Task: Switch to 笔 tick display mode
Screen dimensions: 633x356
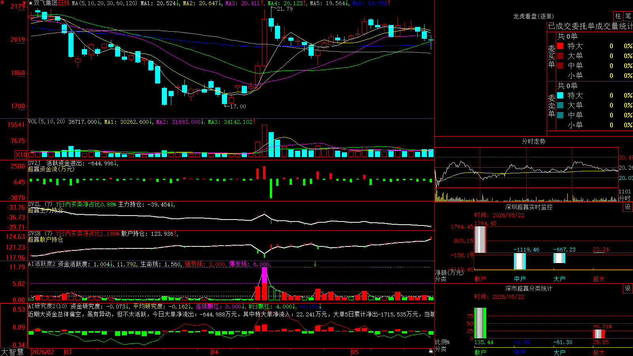Action: pyautogui.click(x=628, y=16)
